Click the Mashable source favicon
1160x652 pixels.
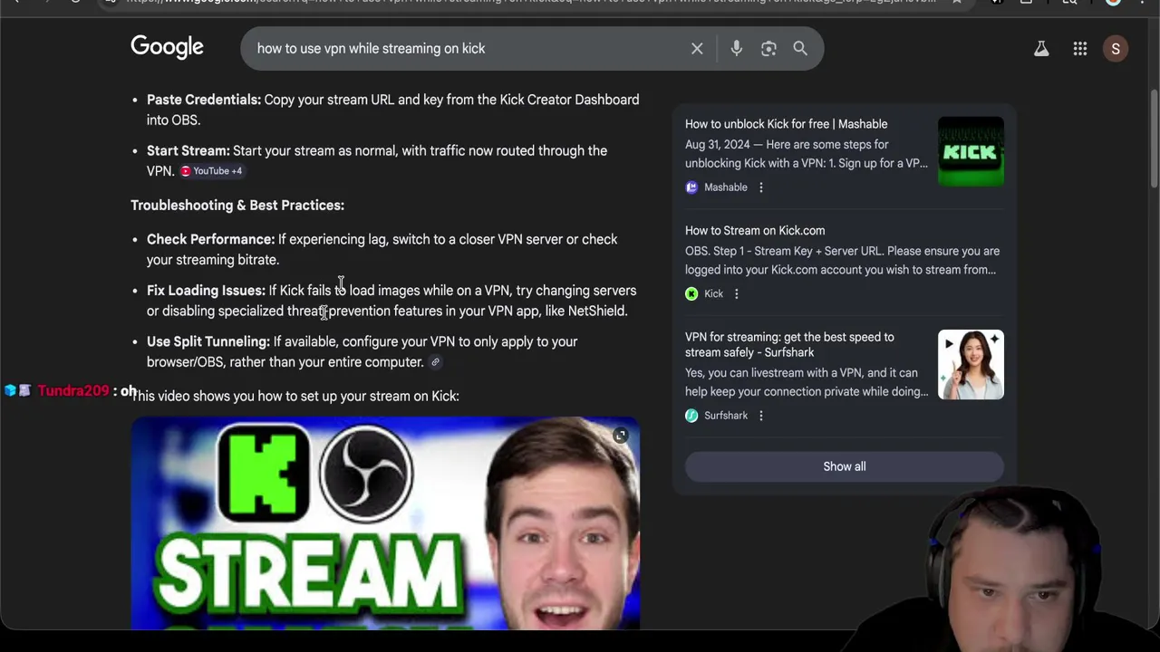pos(691,187)
